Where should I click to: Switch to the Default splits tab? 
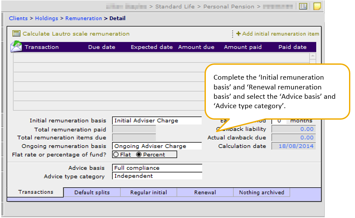coord(92,192)
